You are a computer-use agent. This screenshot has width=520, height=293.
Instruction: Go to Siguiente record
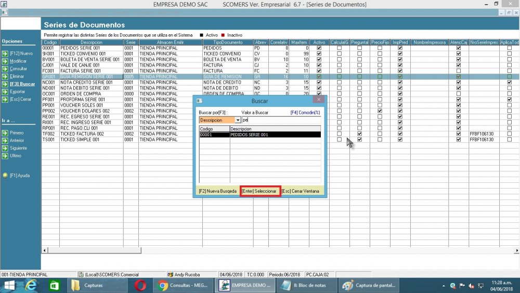(18, 148)
